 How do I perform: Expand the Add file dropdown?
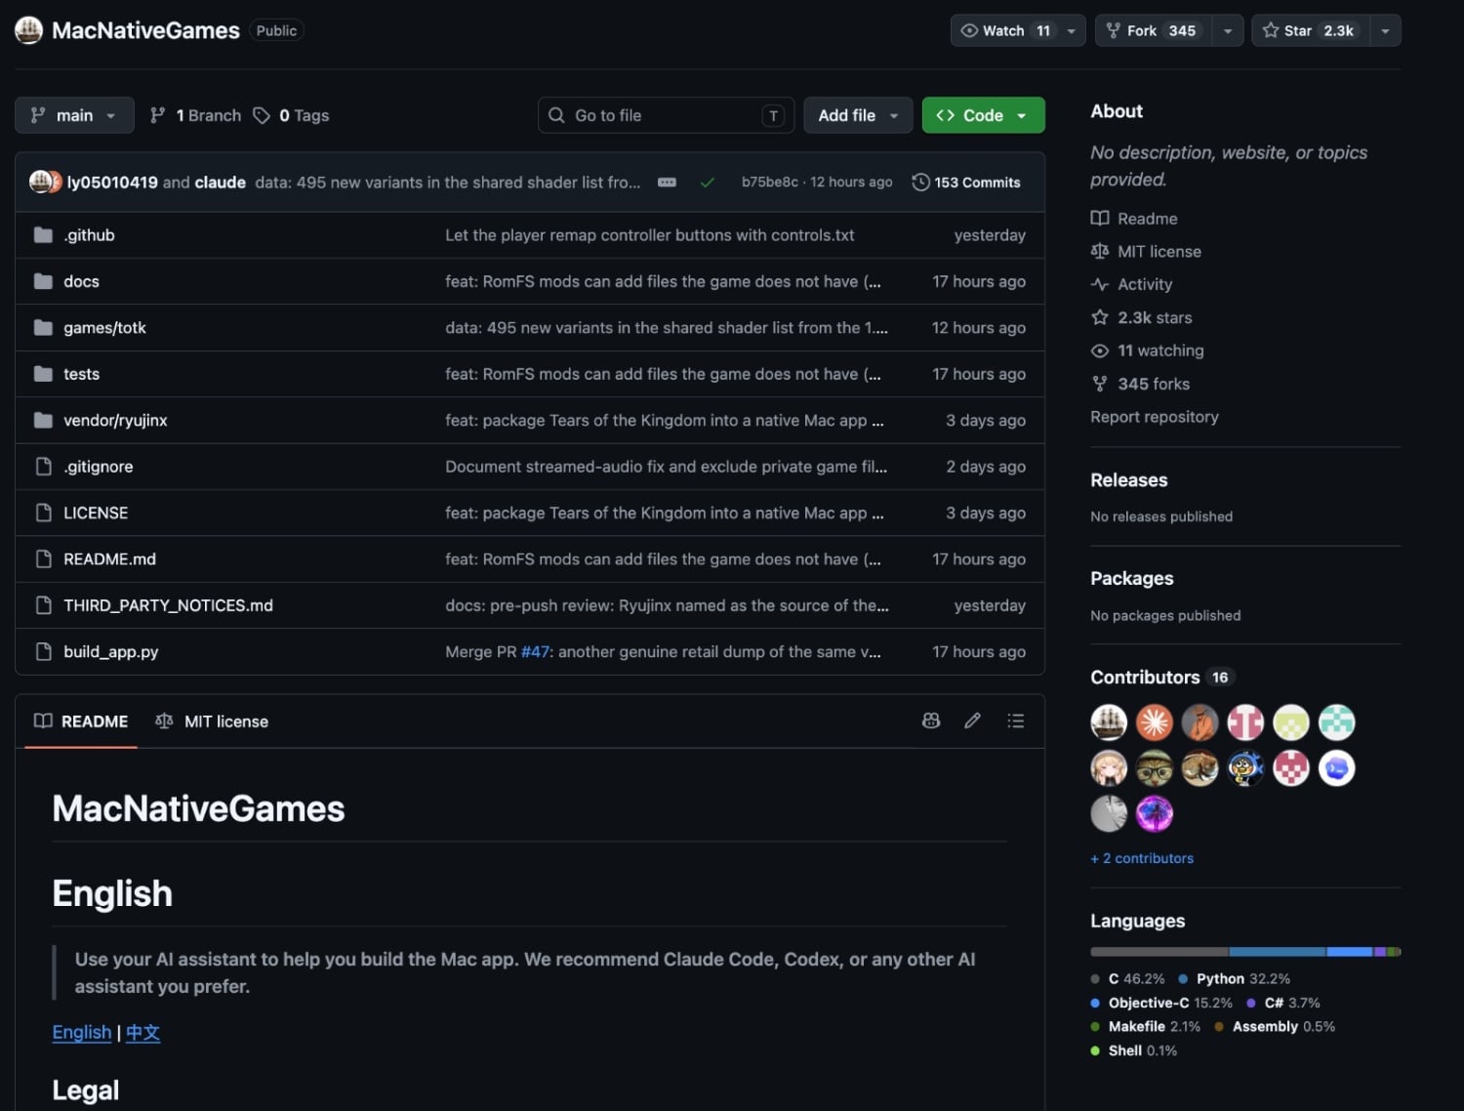858,115
